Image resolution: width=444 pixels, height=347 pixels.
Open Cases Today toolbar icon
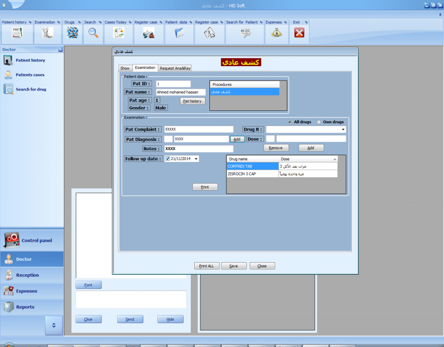tap(119, 33)
